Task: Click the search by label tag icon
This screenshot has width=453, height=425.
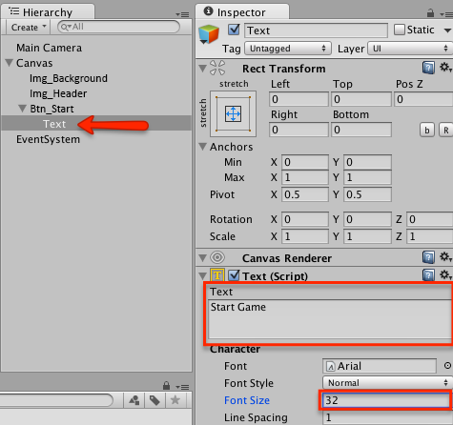Action: 154,400
